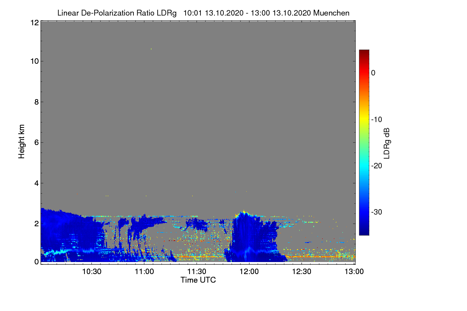The image size is (467, 311).
Task: Click the '12' height tick label
Action: click(34, 23)
